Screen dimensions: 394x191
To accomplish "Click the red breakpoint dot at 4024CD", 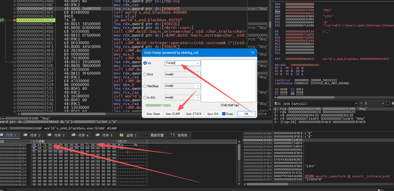I will coord(15,20).
